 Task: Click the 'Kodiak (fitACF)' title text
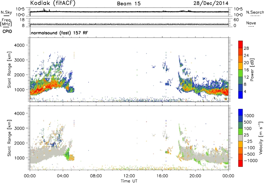[53, 3]
